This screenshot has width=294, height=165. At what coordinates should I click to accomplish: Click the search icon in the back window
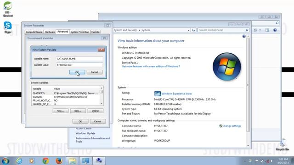click(277, 23)
